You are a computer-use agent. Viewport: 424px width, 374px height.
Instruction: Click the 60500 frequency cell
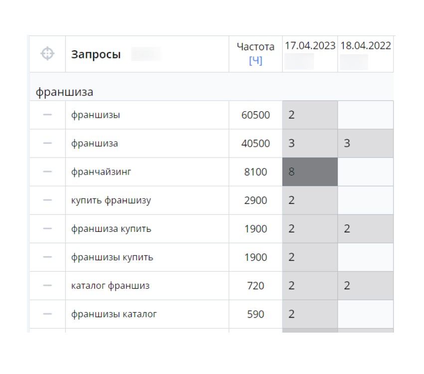[255, 115]
